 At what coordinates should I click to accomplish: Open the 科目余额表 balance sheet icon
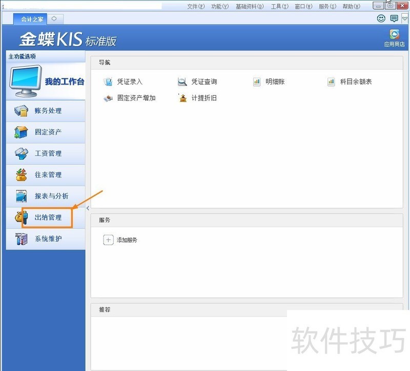[x=331, y=82]
